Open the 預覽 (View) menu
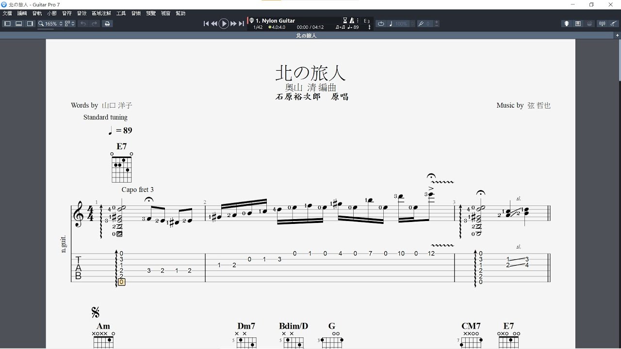 pyautogui.click(x=151, y=14)
